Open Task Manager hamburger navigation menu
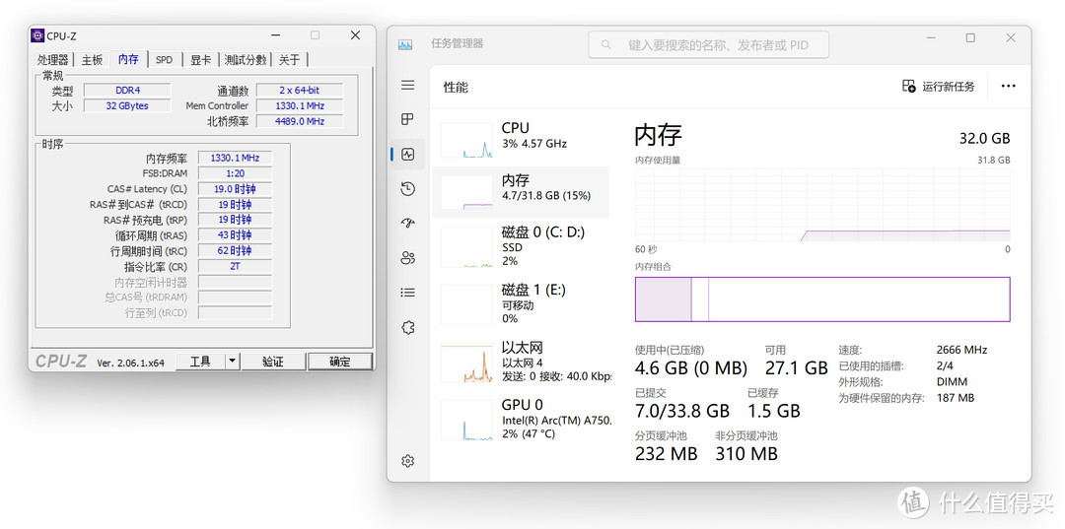The image size is (1065, 529). (x=407, y=85)
